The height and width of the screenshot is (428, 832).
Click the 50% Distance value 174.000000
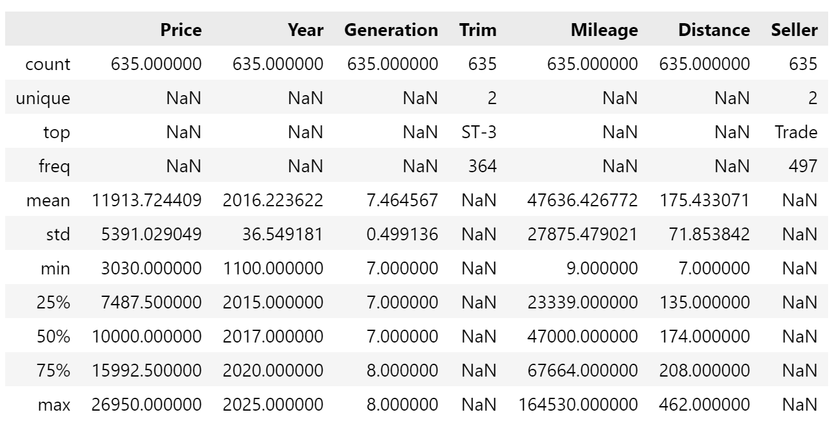tap(705, 337)
